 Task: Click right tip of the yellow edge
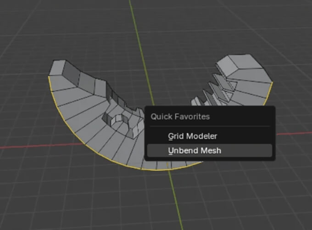tap(273, 83)
